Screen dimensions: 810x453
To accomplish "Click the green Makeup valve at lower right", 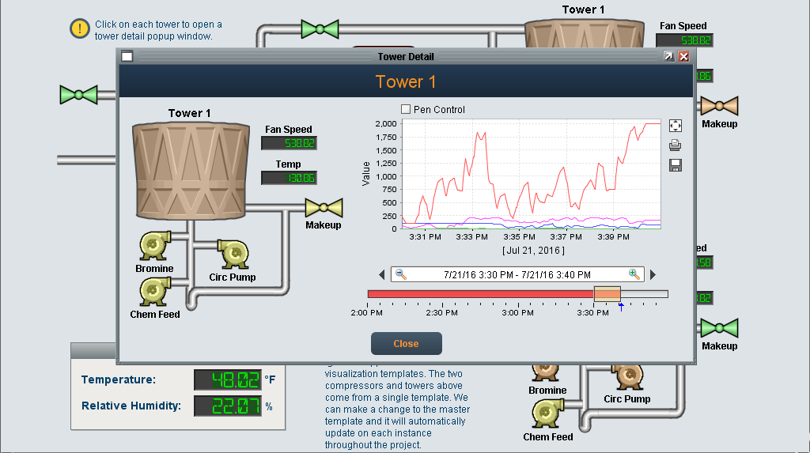I will [x=719, y=328].
